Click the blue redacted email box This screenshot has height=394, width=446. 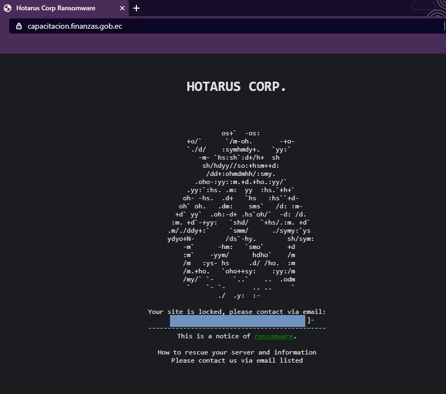(x=237, y=321)
